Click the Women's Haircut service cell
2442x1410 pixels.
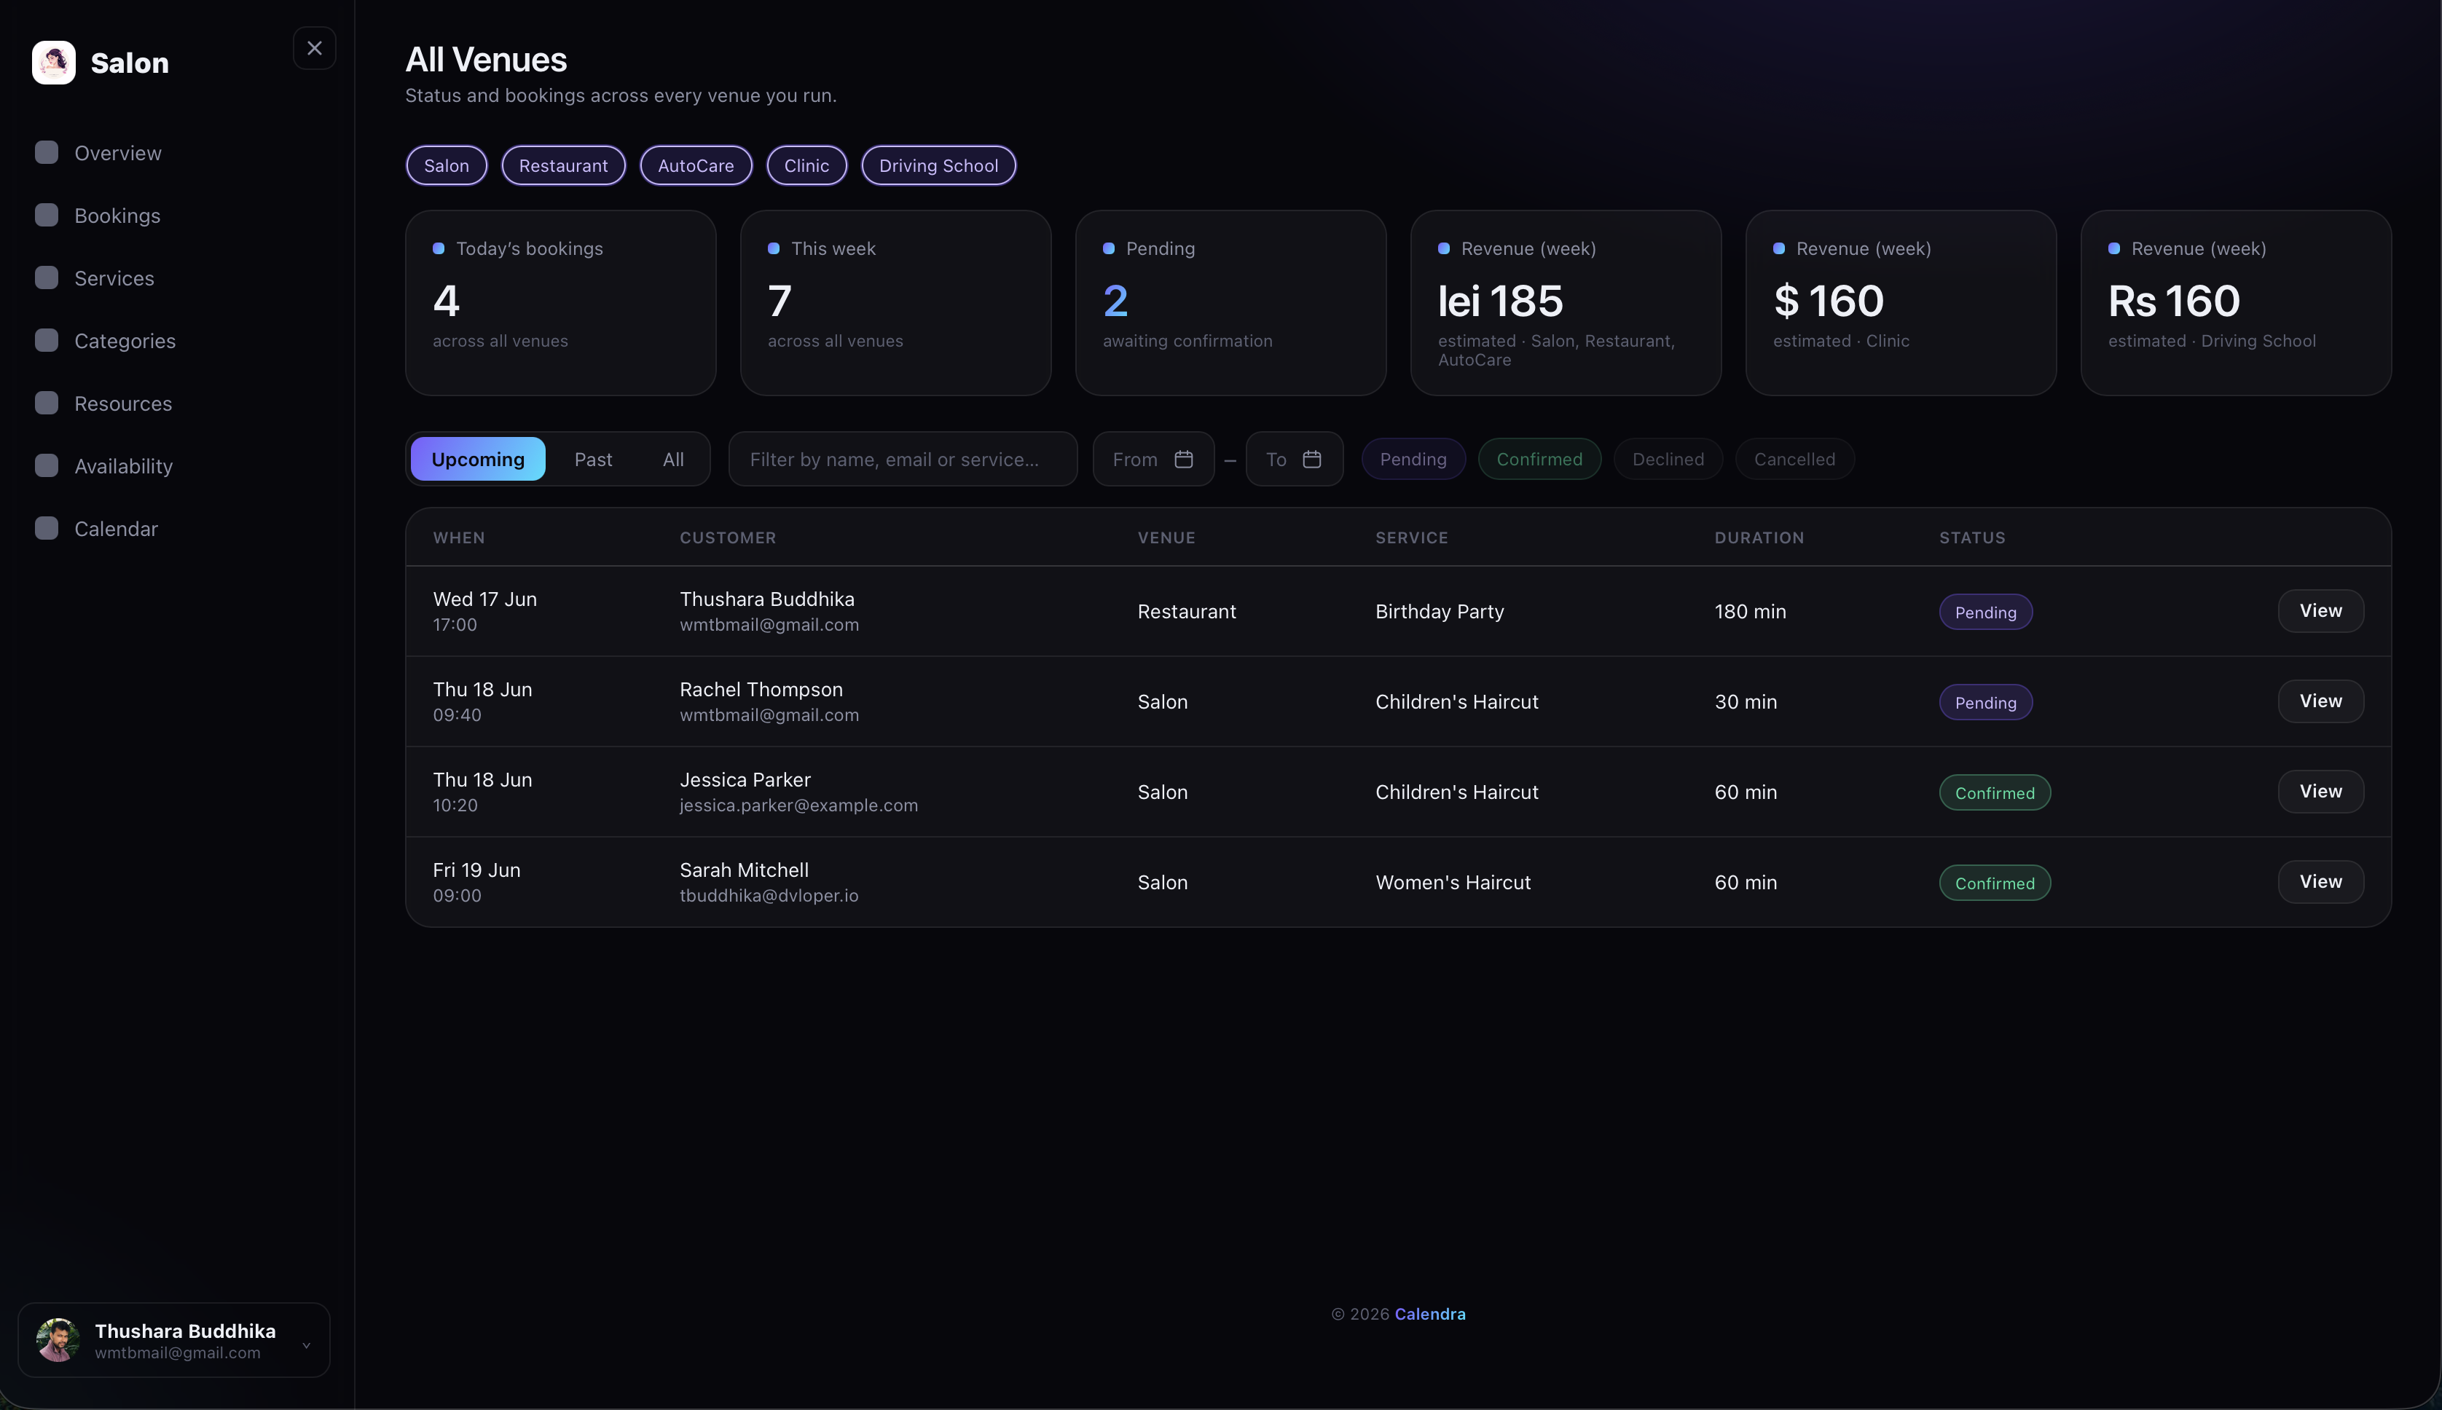tap(1453, 882)
